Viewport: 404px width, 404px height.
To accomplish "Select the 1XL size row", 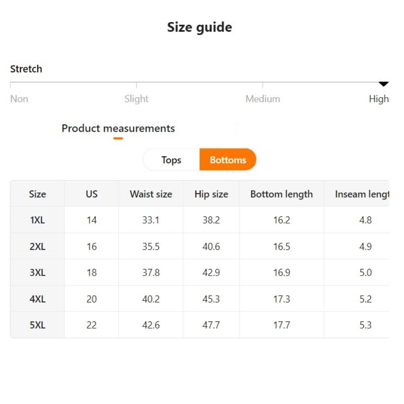I will pos(37,220).
